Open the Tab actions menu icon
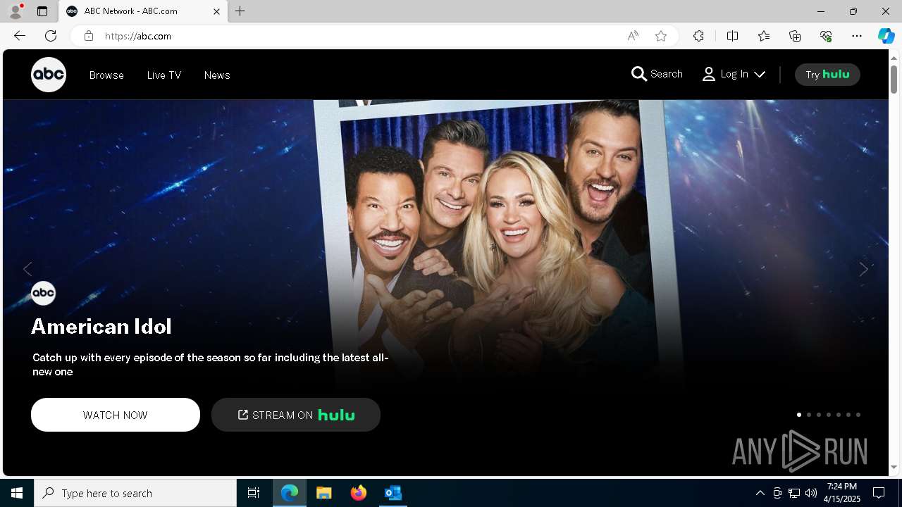 (42, 11)
